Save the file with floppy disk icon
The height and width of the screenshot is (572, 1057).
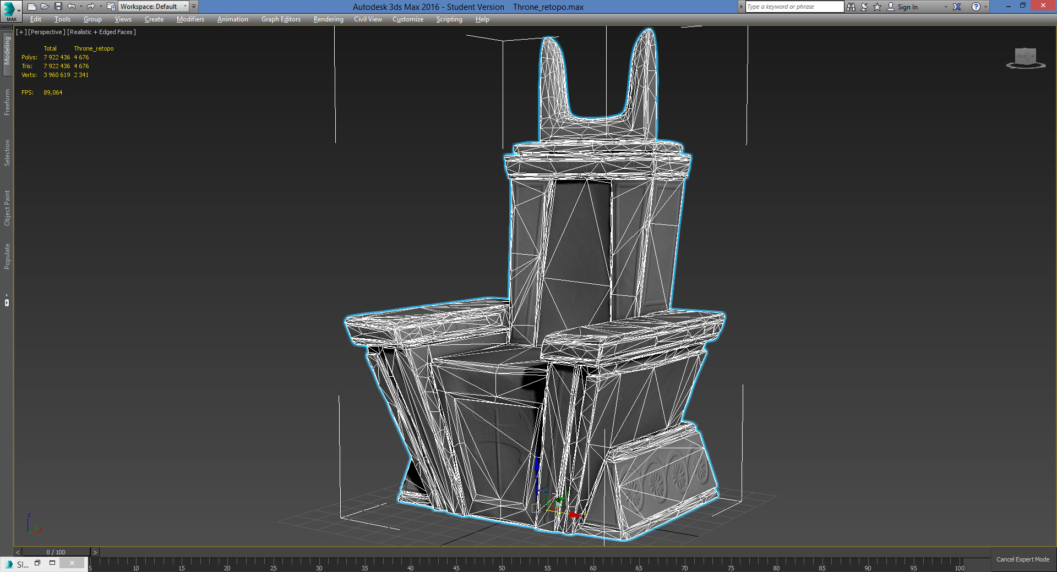point(58,7)
